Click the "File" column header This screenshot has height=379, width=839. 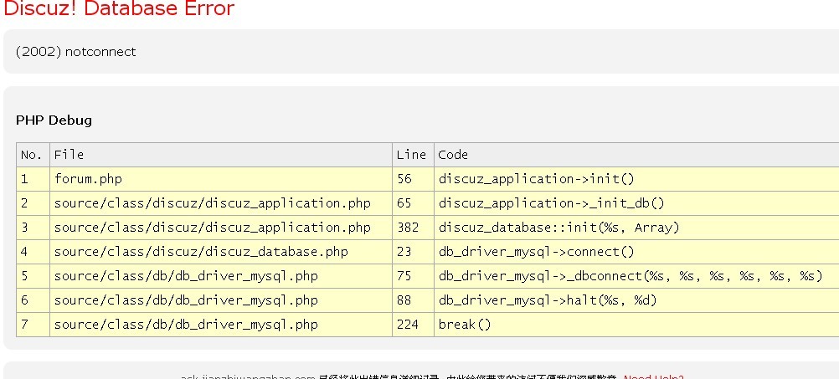click(221, 155)
